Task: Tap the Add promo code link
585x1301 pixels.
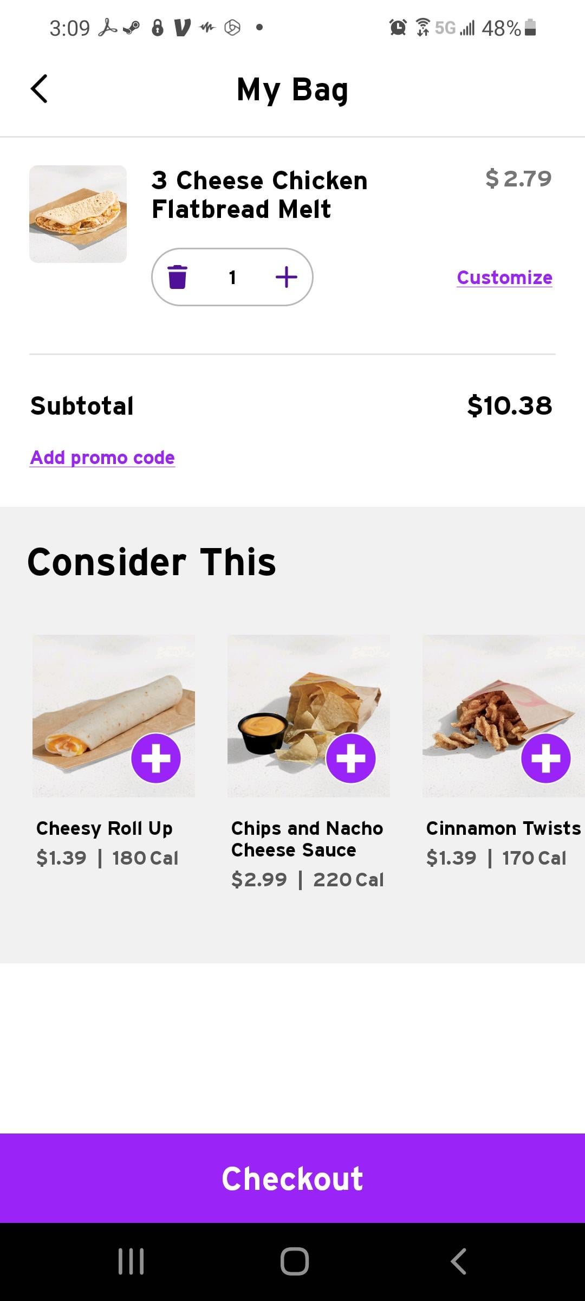Action: coord(102,458)
